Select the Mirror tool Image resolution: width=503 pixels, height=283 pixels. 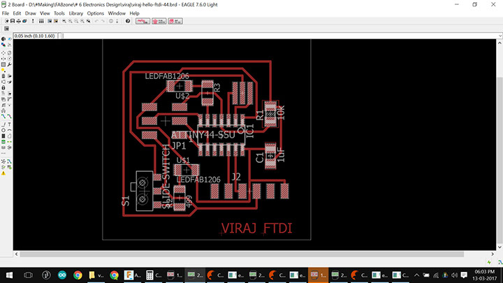point(3,59)
